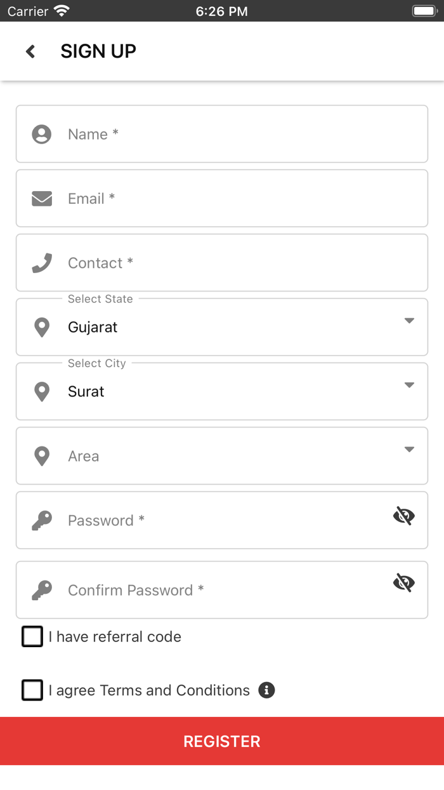444x790 pixels.
Task: Click the location pin beside Surat
Action: [x=42, y=392]
